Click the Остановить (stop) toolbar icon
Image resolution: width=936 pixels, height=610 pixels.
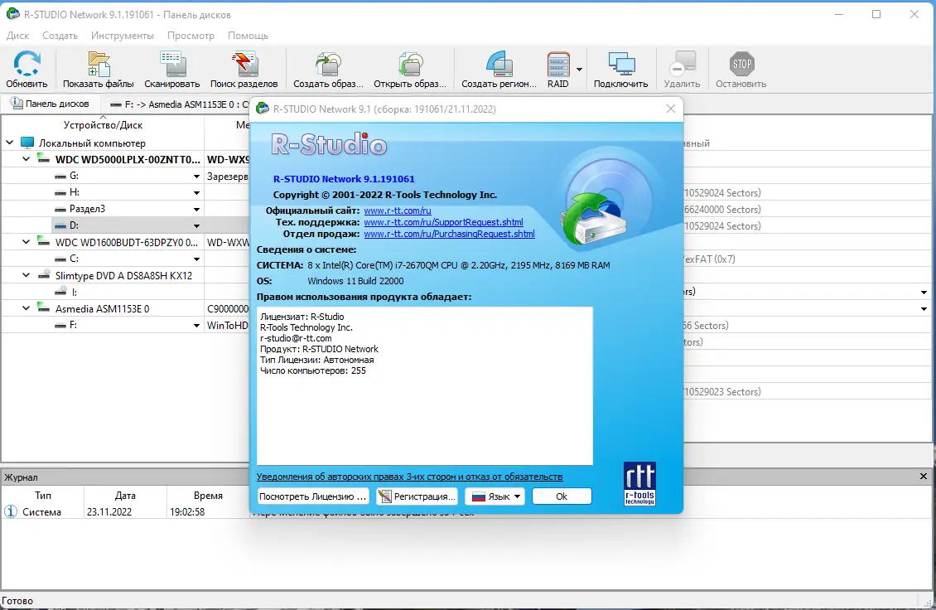tap(741, 65)
